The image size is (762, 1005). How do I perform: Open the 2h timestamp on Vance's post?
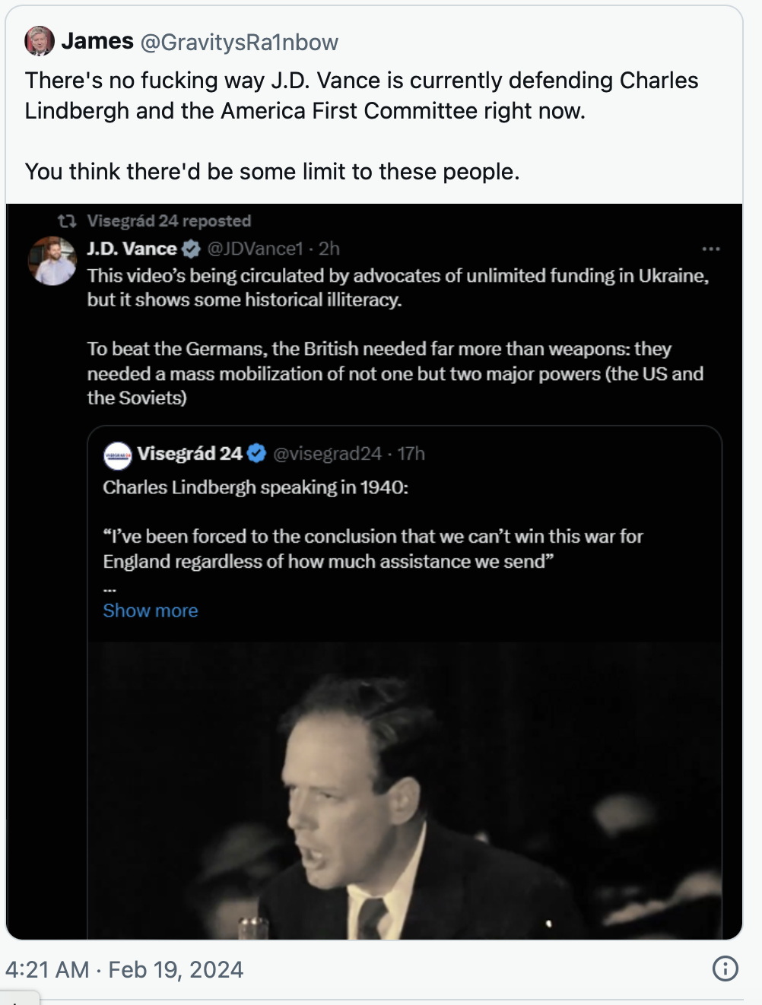pos(329,249)
